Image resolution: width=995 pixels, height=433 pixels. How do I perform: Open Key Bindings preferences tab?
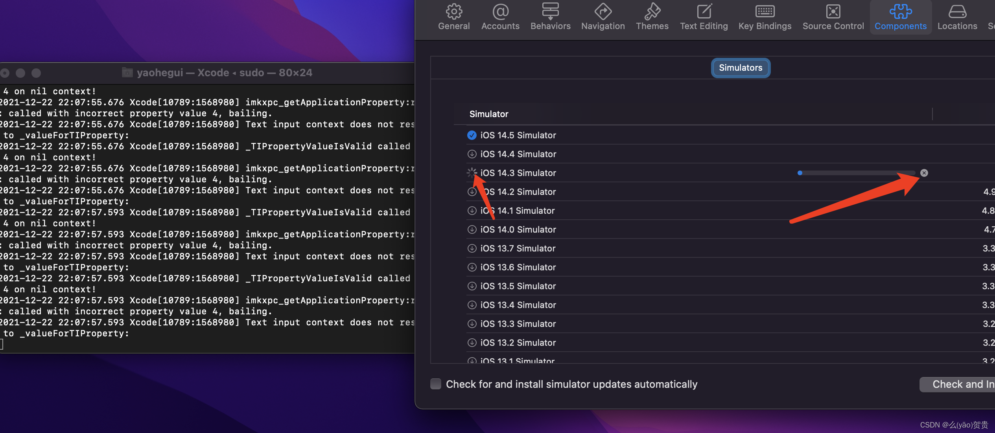[x=765, y=17]
